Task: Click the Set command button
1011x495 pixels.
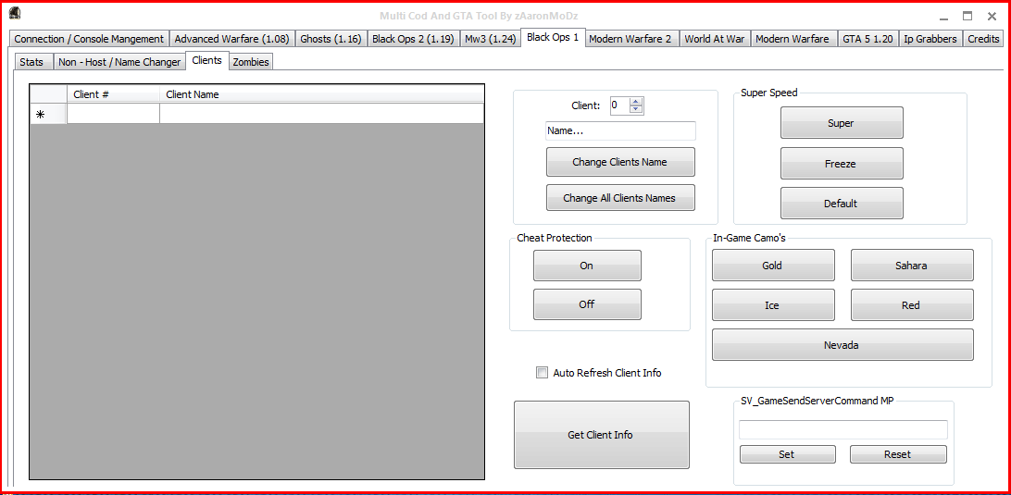Action: click(787, 453)
